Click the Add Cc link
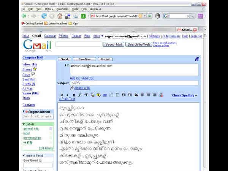This screenshot has height=171, width=228. coord(75,78)
